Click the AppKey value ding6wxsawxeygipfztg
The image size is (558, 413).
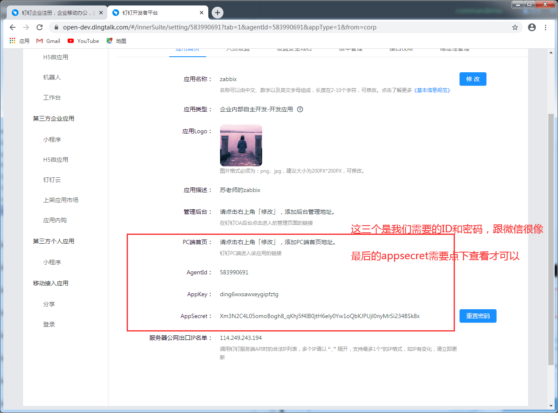(x=249, y=294)
